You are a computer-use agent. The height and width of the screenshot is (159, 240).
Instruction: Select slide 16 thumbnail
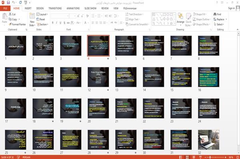pos(208,77)
